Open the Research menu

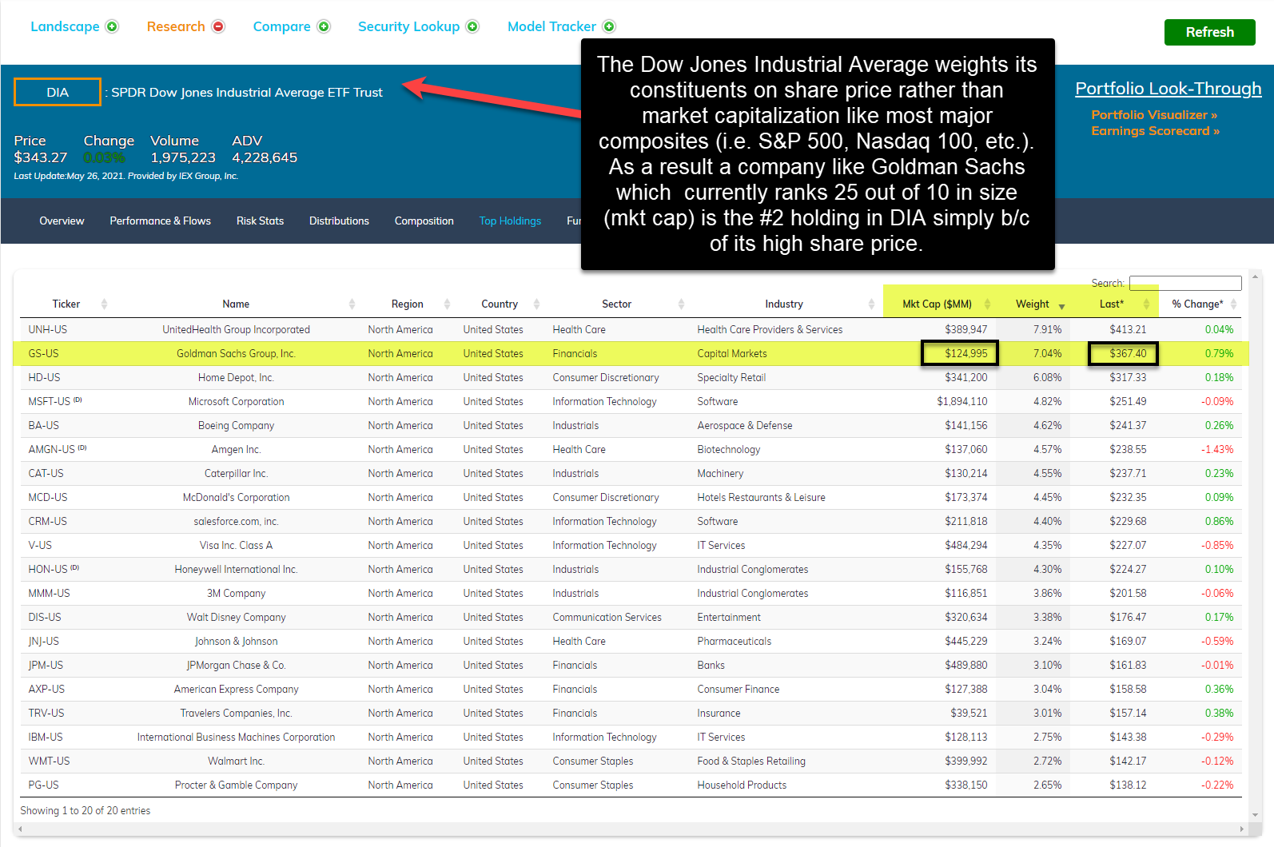pyautogui.click(x=176, y=26)
